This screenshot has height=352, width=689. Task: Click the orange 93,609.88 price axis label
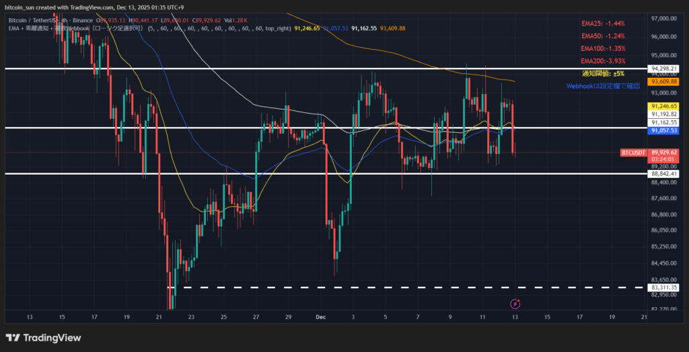coord(663,81)
